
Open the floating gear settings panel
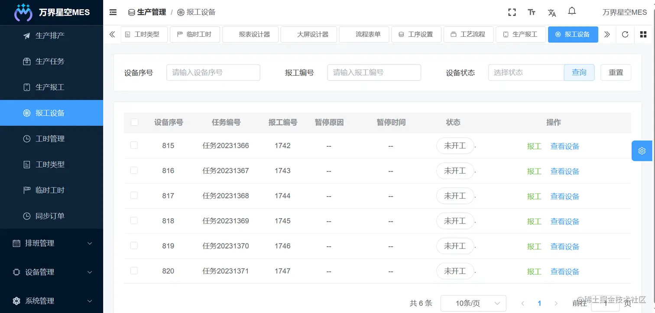pos(642,151)
